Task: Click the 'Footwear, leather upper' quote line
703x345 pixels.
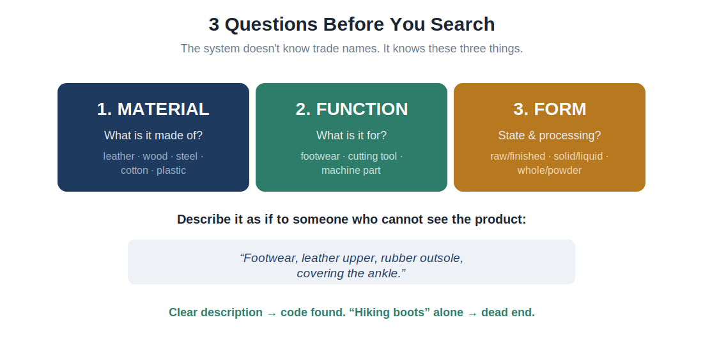Action: coord(351,258)
